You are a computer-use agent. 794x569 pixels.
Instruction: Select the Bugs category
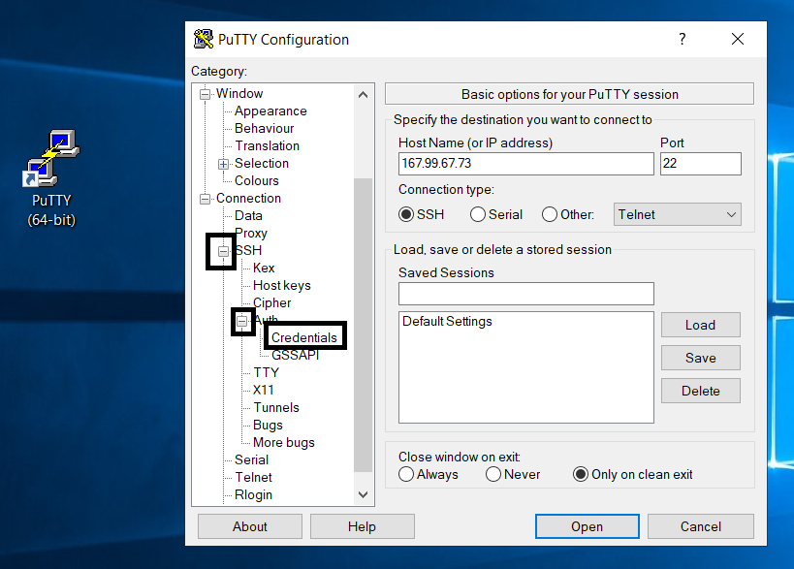(x=268, y=426)
